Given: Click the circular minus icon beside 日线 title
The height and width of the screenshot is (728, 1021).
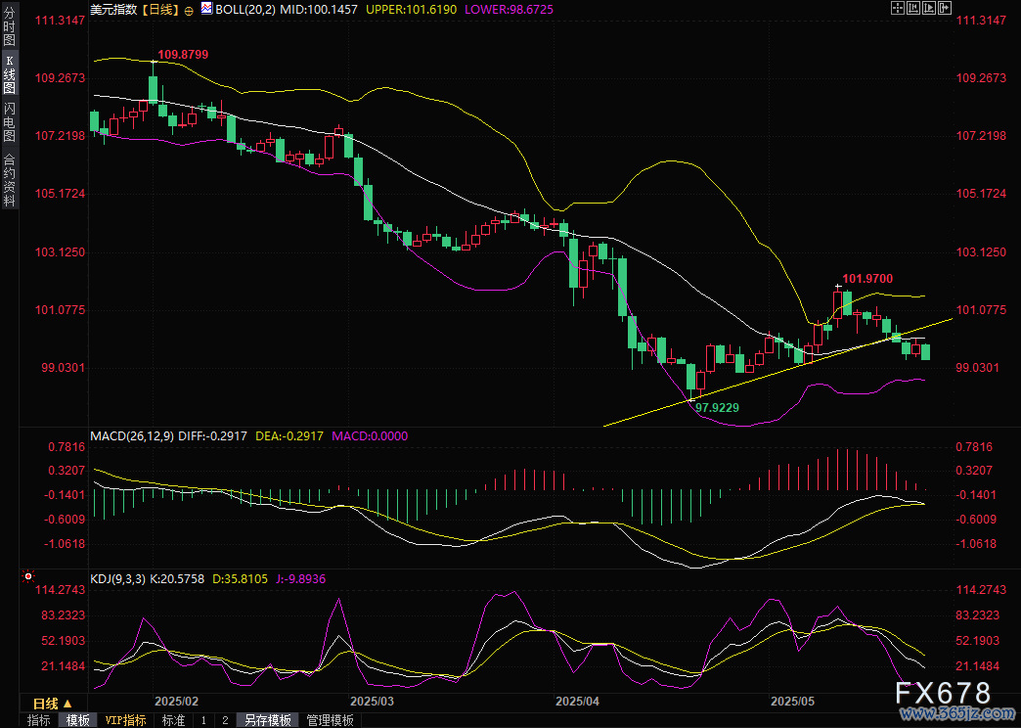Looking at the screenshot, I should click(x=189, y=8).
